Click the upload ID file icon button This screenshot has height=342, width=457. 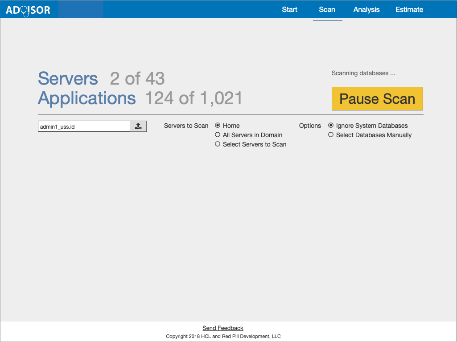pos(138,126)
